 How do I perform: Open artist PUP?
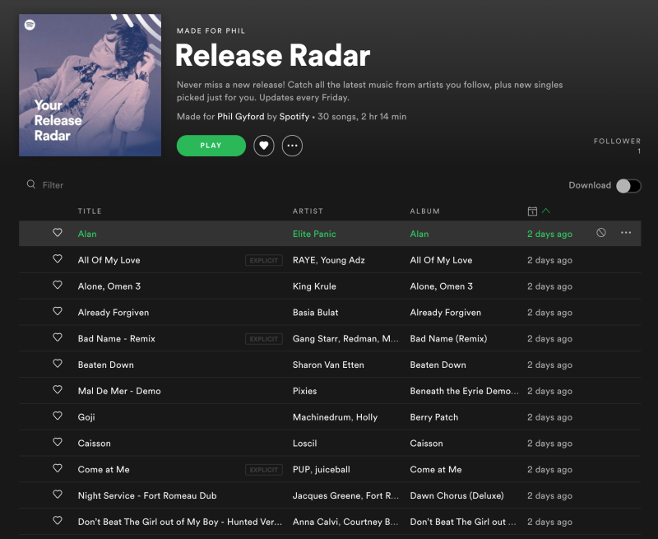(x=301, y=469)
